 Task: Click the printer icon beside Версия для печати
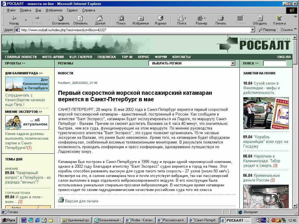tap(61, 200)
